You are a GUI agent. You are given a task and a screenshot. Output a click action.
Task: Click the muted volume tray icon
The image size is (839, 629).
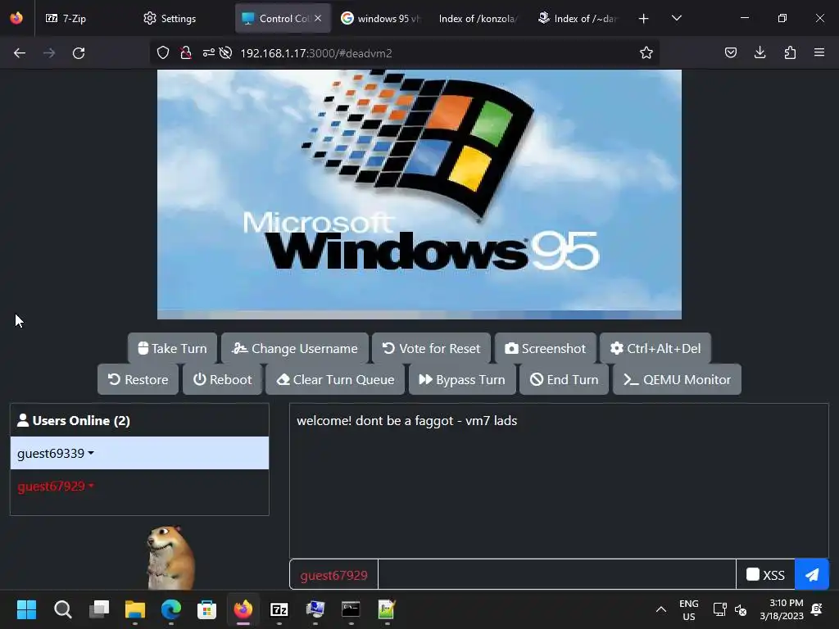[741, 609]
